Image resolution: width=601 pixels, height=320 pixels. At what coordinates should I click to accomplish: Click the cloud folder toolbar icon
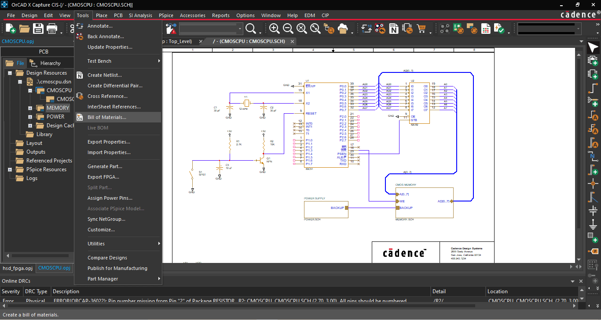coord(343,29)
